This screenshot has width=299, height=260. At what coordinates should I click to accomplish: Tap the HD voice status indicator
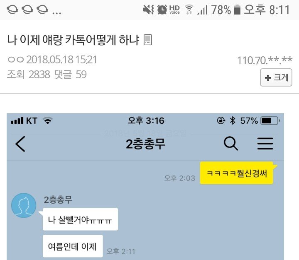pyautogui.click(x=174, y=10)
